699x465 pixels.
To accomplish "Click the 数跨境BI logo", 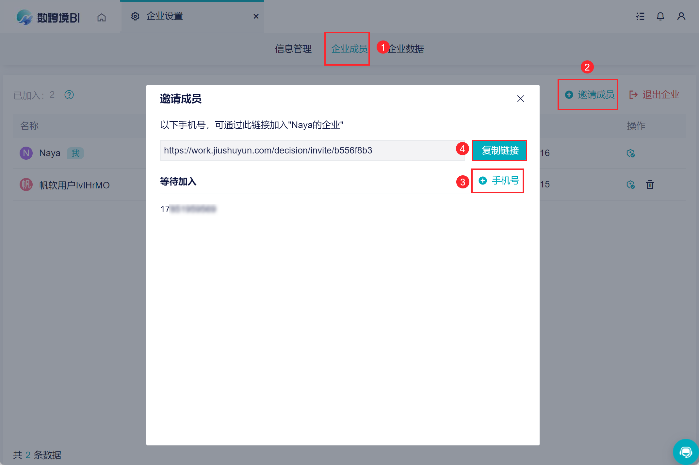I will coord(48,17).
